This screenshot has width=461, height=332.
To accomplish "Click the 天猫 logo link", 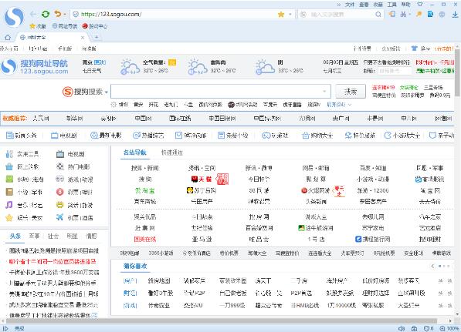I will coord(202,179).
